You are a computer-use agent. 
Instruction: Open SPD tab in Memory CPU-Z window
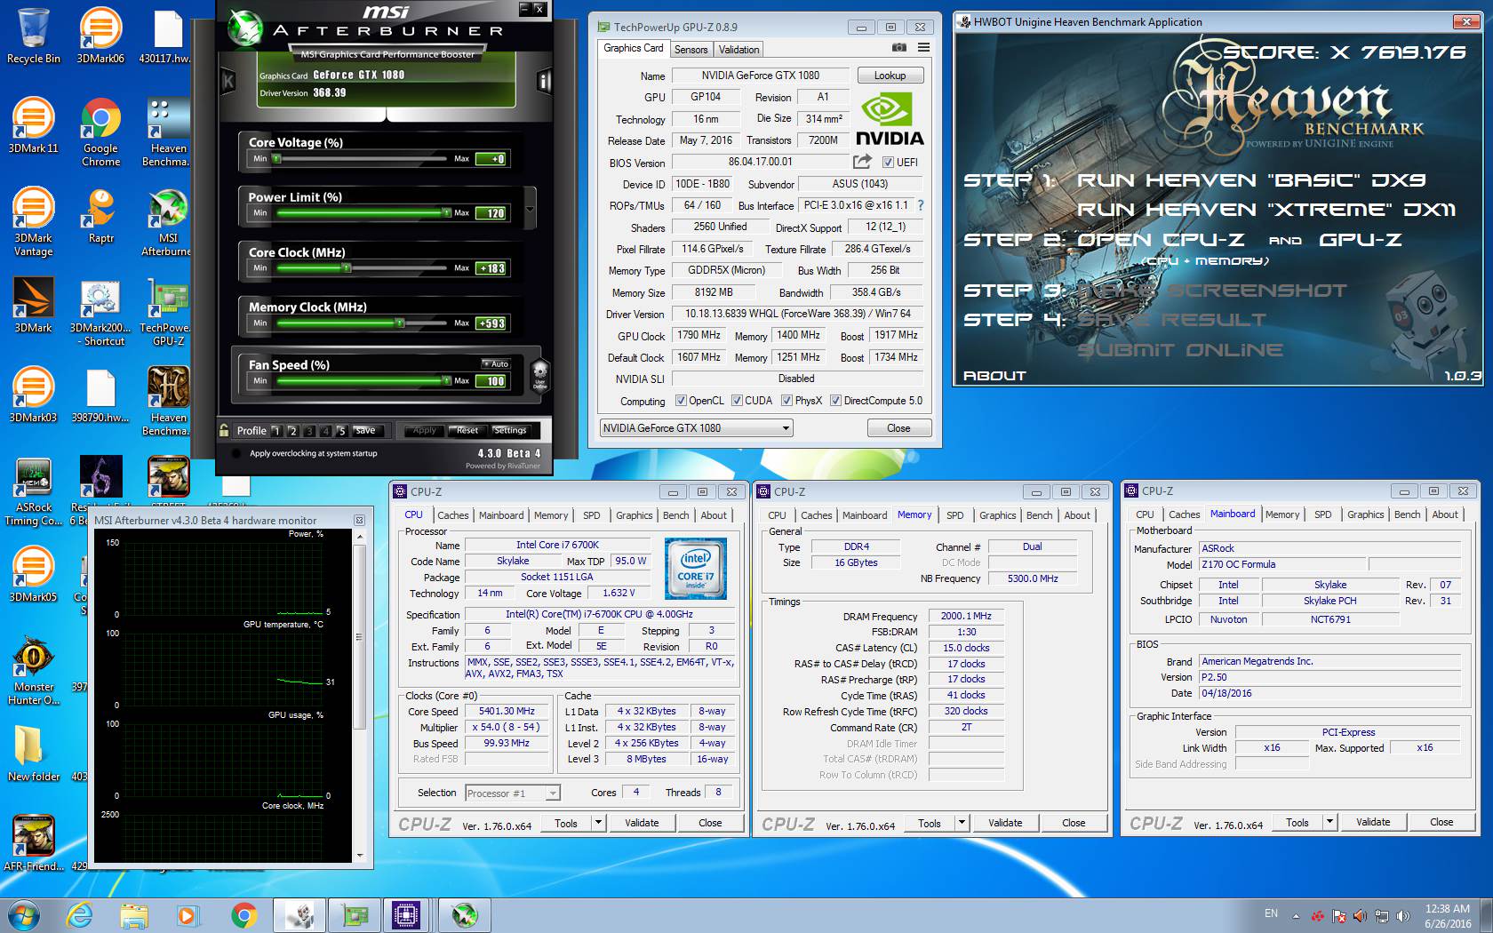[954, 515]
